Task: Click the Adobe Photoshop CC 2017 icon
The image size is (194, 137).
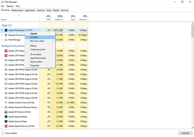Action: pos(6,30)
